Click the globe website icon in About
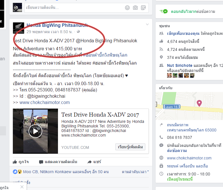 pos(161,158)
